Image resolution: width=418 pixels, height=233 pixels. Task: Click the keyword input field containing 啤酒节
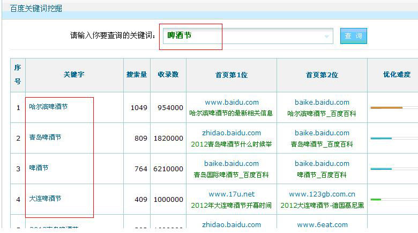point(248,36)
